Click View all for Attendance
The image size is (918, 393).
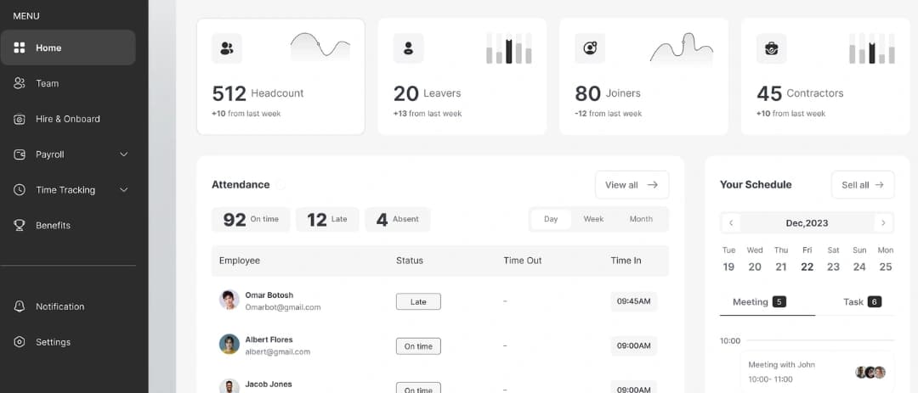[x=632, y=185]
